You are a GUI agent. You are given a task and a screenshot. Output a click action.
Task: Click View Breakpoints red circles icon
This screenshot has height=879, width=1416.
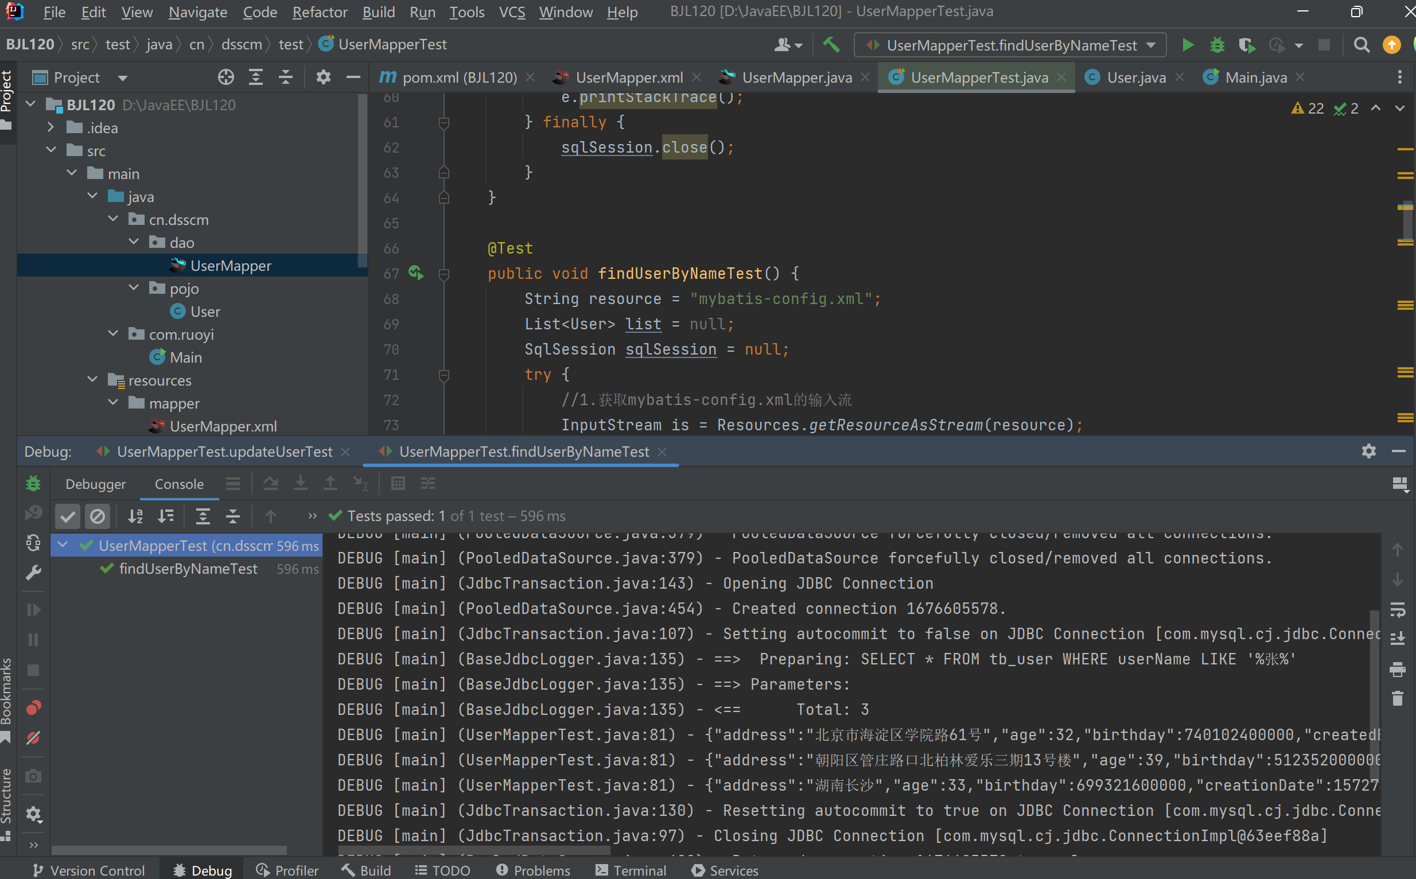tap(34, 708)
